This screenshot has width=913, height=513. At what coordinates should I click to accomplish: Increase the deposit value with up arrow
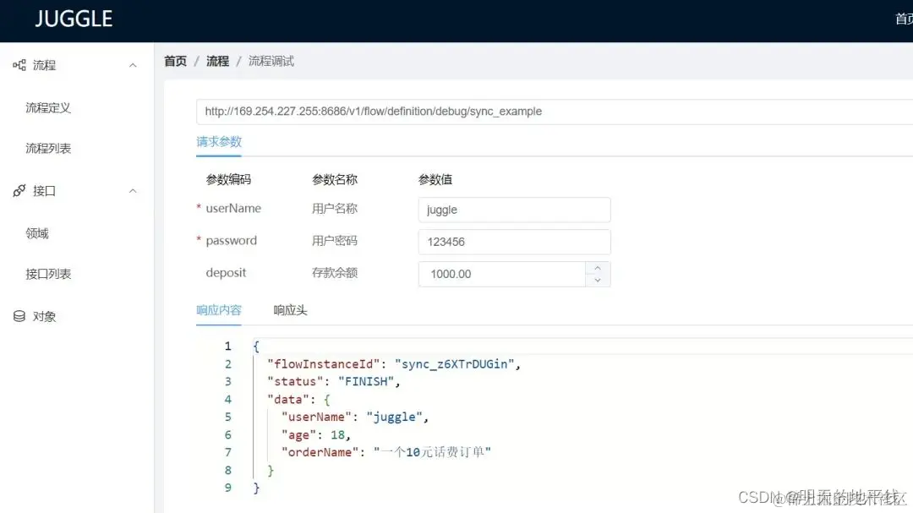pyautogui.click(x=598, y=268)
